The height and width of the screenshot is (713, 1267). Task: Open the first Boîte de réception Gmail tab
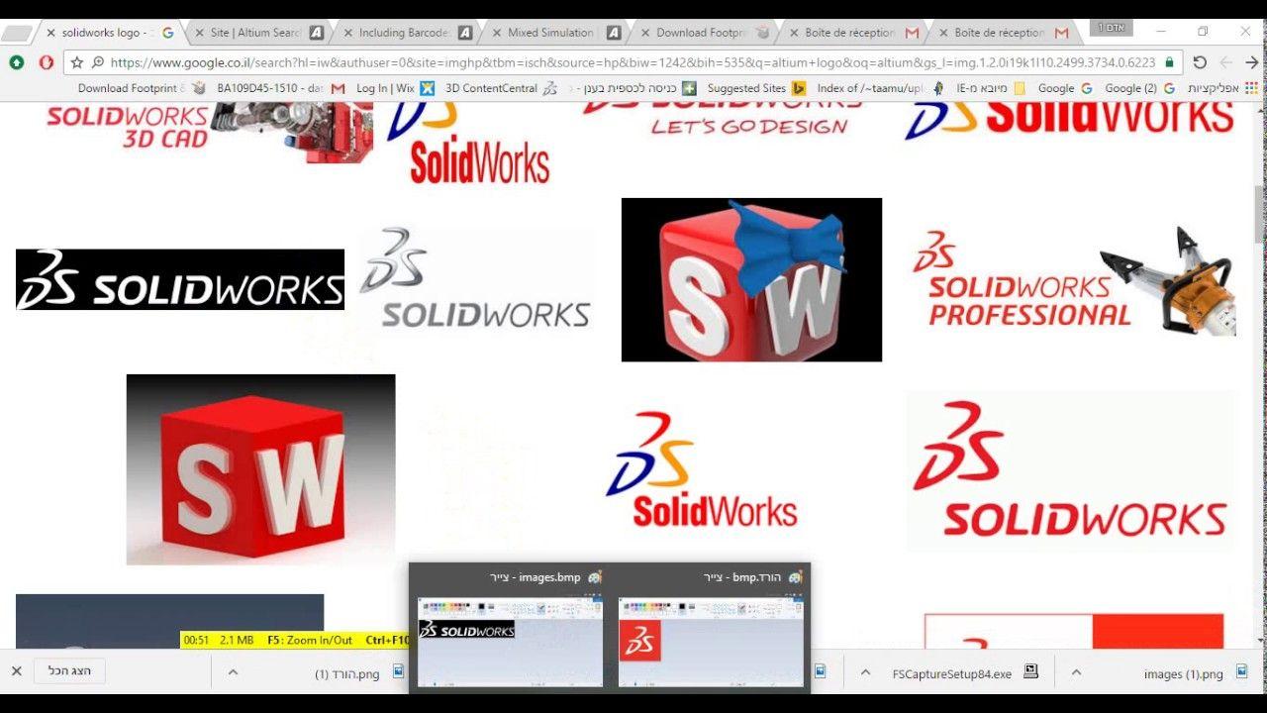point(853,33)
